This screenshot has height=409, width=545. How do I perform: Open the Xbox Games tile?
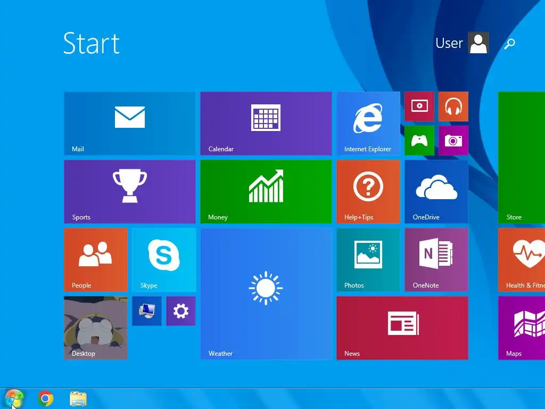click(x=419, y=141)
